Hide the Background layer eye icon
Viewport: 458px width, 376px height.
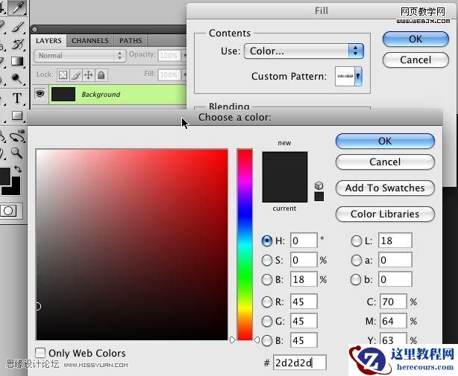pos(40,94)
